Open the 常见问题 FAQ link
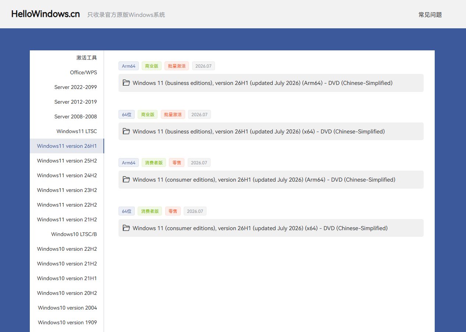This screenshot has width=466, height=332. (430, 15)
